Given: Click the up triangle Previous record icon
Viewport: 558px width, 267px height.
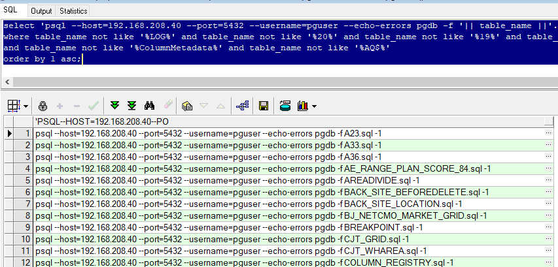Looking at the screenshot, I should click(220, 106).
